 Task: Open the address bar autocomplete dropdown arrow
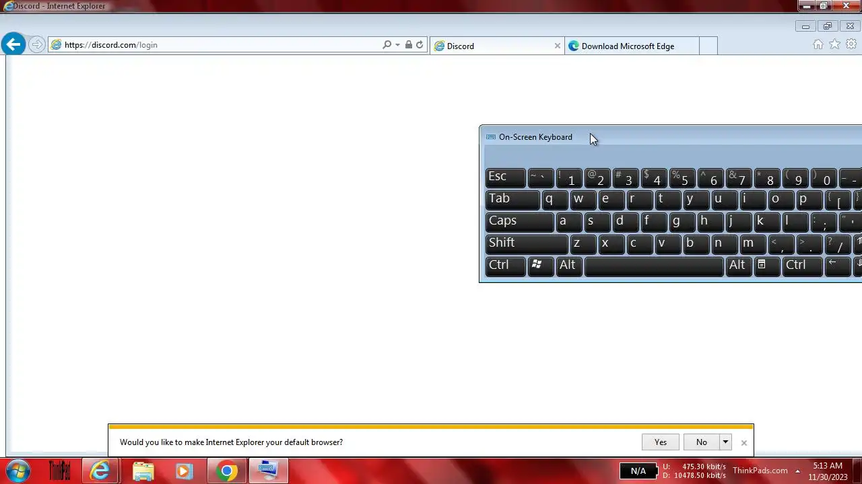397,45
